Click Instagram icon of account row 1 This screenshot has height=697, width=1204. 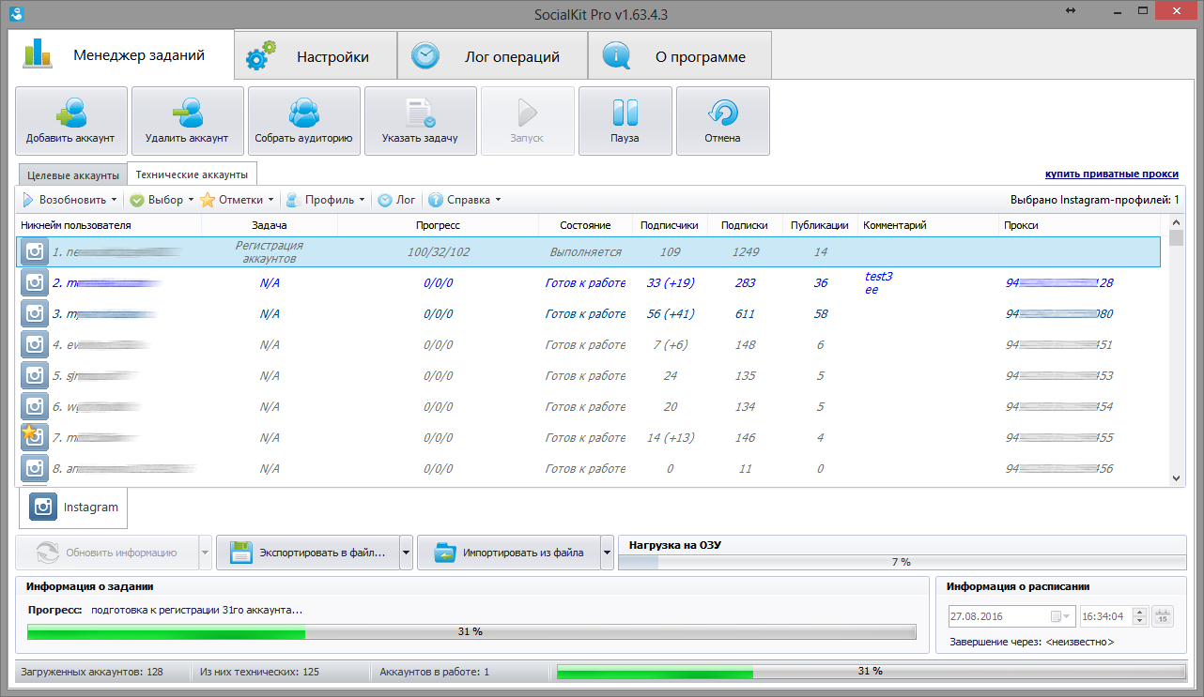tap(35, 252)
